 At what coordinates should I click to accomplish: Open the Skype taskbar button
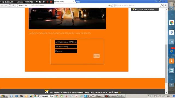94,96
